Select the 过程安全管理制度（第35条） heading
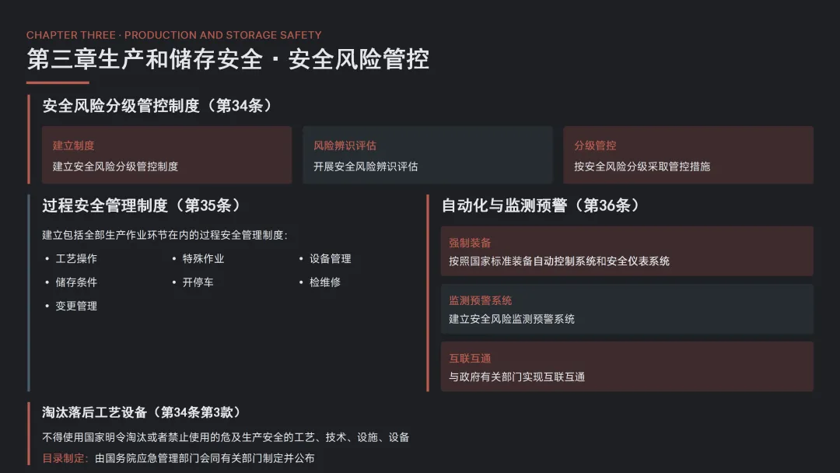The image size is (840, 473). (142, 205)
